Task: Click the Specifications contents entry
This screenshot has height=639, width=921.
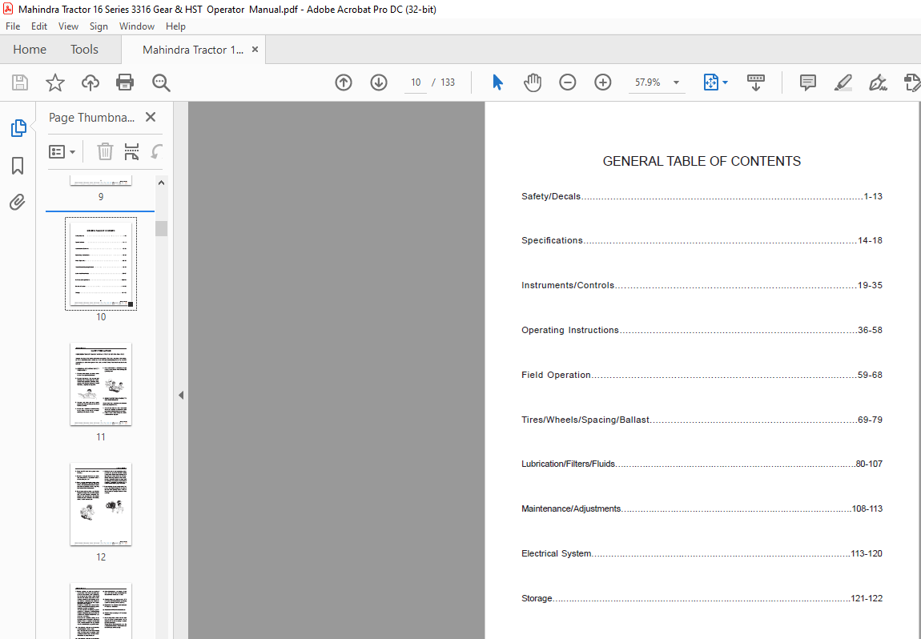Action: click(x=702, y=240)
